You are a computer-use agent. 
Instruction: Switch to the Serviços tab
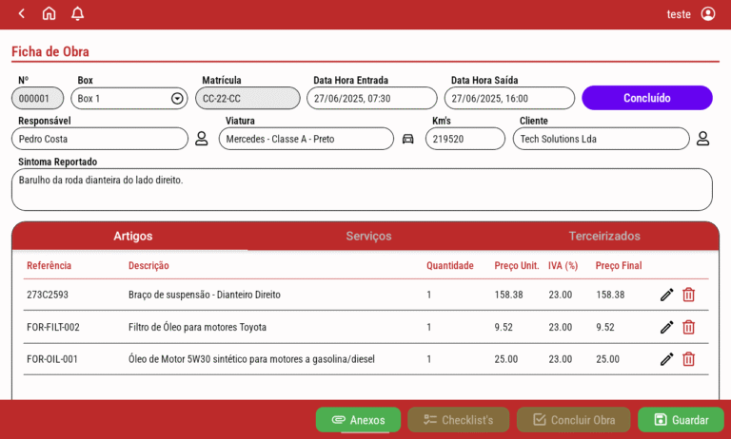pyautogui.click(x=368, y=236)
